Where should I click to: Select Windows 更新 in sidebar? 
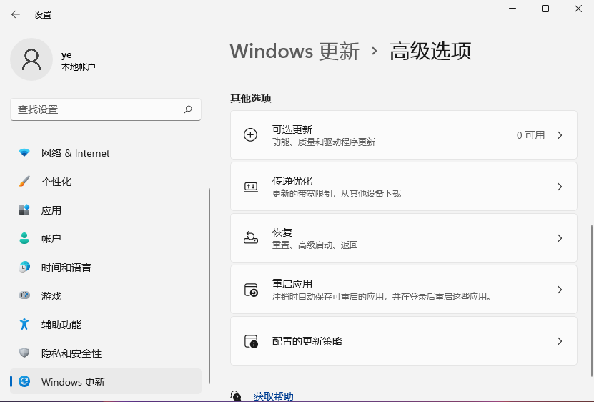106,381
